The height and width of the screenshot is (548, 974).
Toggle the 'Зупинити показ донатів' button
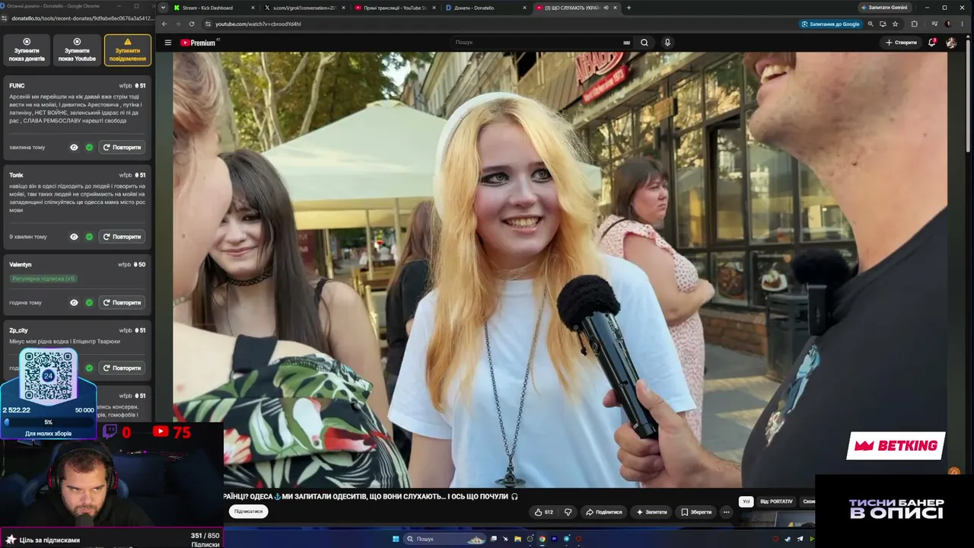27,50
